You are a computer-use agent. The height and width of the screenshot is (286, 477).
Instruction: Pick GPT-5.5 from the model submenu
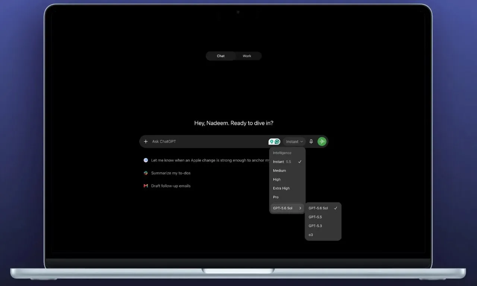tap(323, 217)
